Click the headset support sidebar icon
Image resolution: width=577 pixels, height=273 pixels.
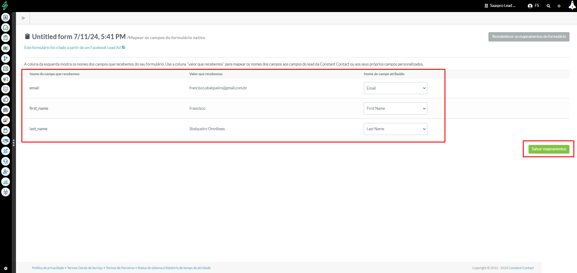(5, 161)
